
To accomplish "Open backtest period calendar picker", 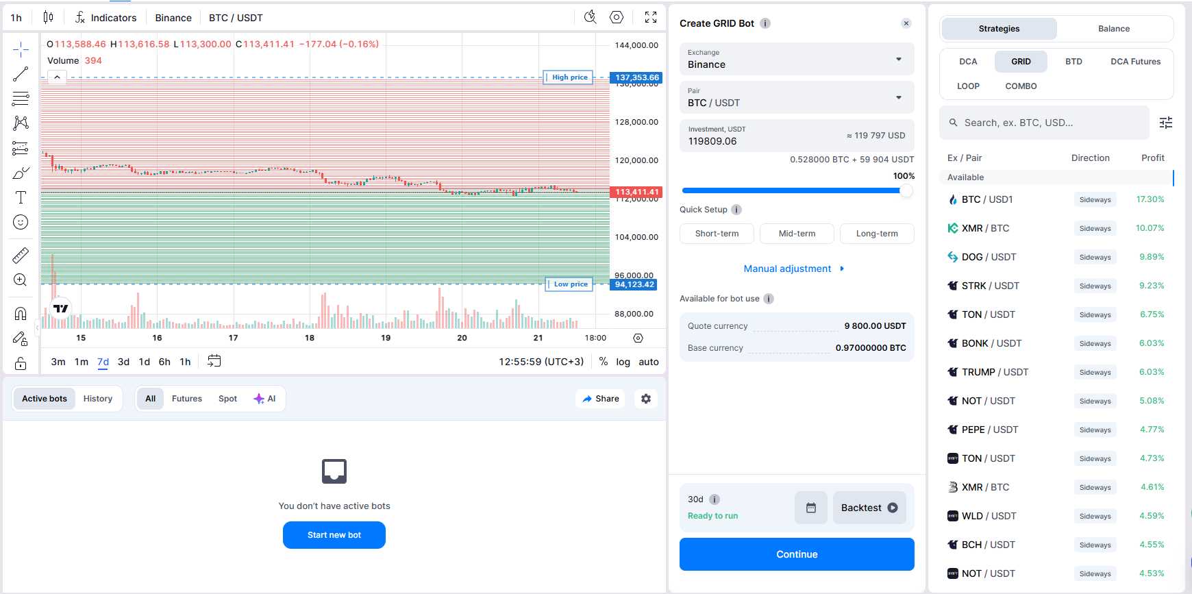I will coord(811,508).
